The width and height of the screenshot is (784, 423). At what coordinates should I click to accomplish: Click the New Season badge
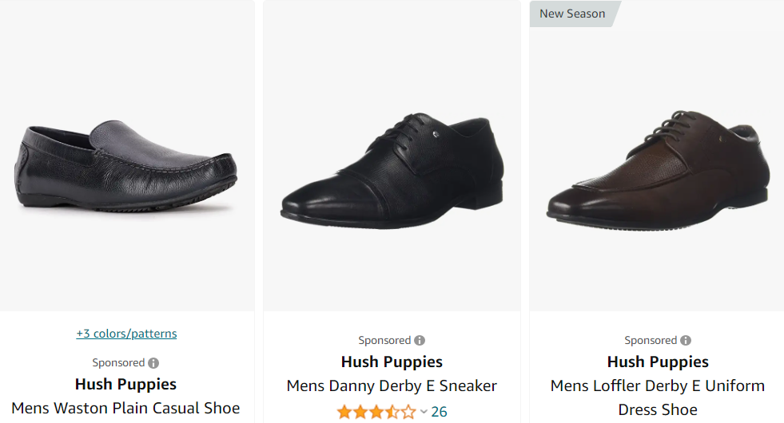coord(572,14)
